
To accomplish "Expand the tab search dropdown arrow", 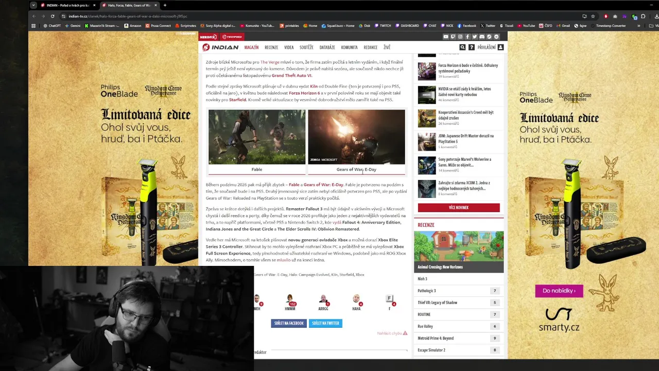I will point(33,5).
